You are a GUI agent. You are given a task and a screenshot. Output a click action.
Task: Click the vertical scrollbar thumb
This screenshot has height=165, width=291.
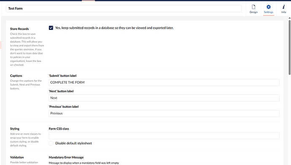click(x=289, y=47)
